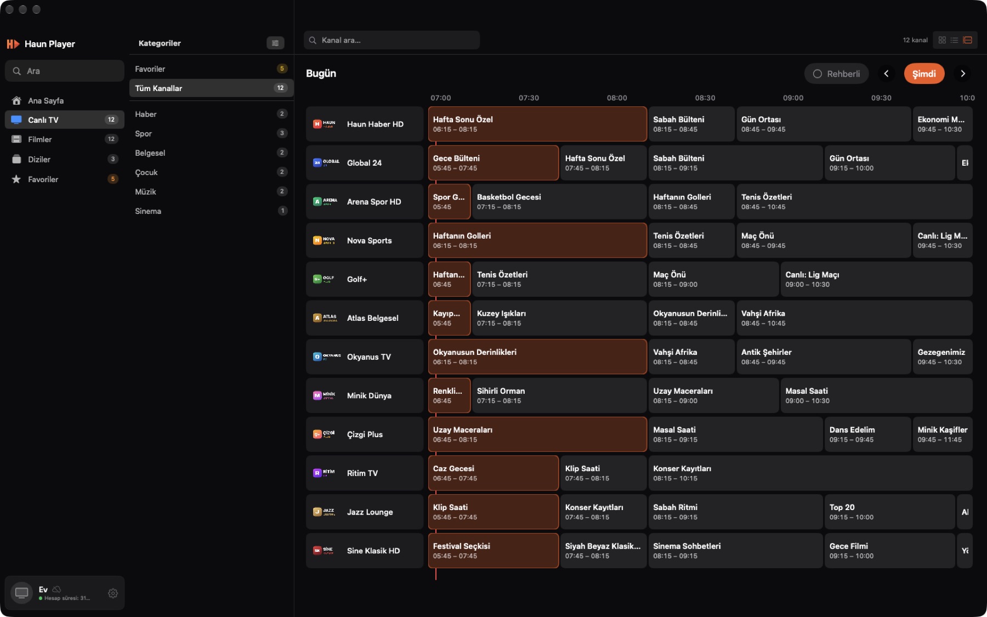The height and width of the screenshot is (617, 987).
Task: Open Ana Sayfa in sidebar
Action: click(65, 100)
